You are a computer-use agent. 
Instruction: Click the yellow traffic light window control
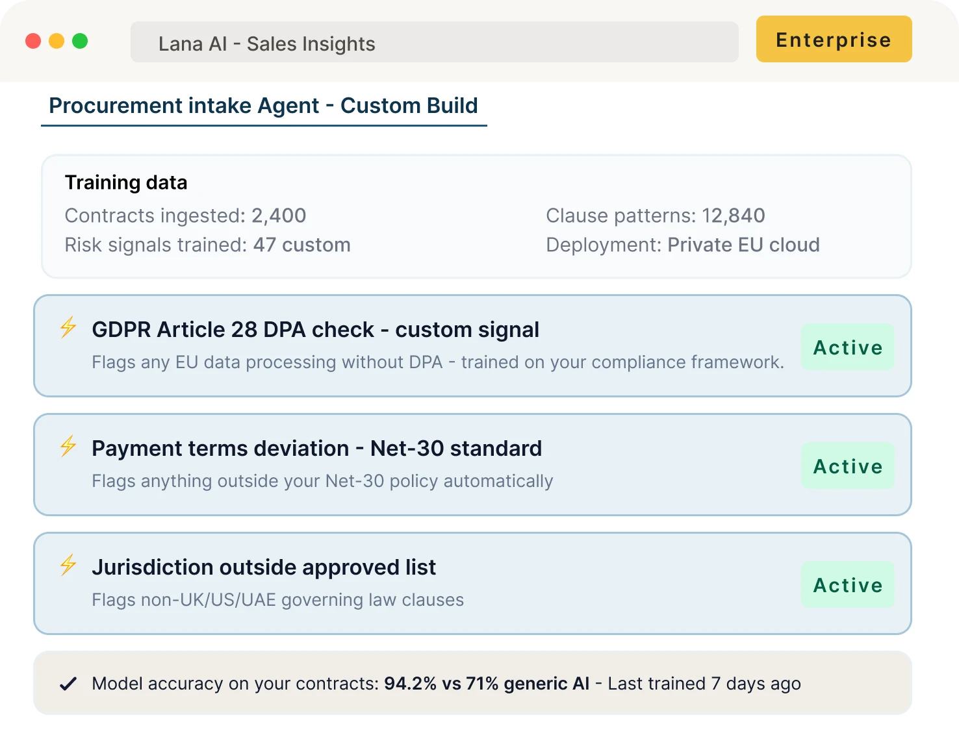(57, 40)
